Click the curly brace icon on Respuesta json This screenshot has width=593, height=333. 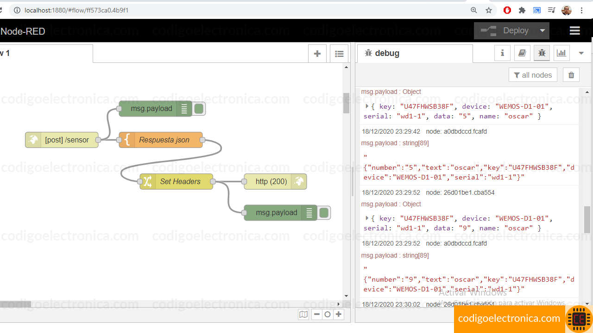click(x=126, y=140)
